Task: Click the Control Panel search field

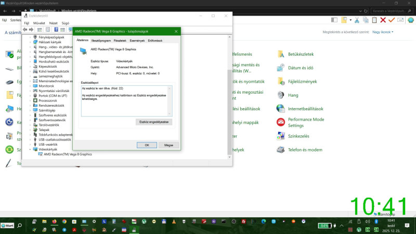Action: (392, 11)
